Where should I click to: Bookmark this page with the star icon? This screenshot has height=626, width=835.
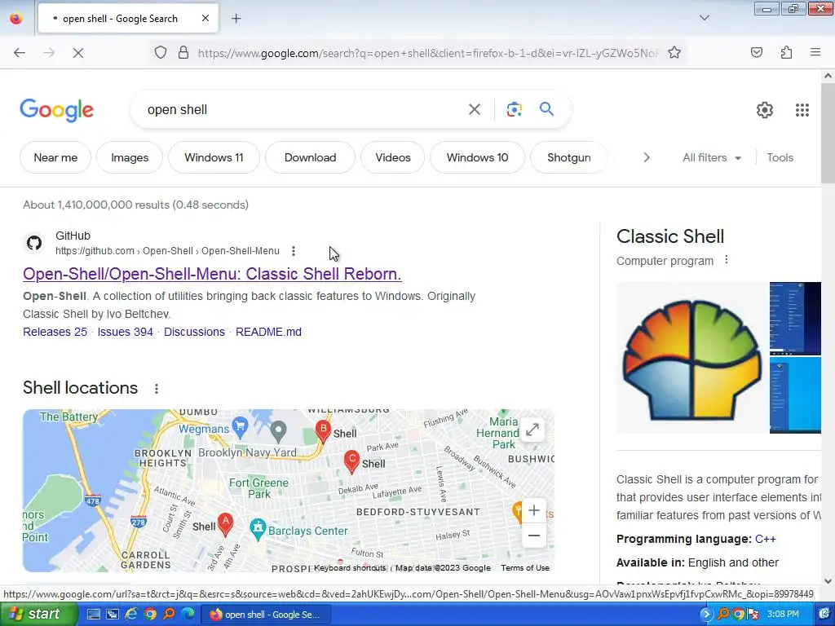(674, 53)
